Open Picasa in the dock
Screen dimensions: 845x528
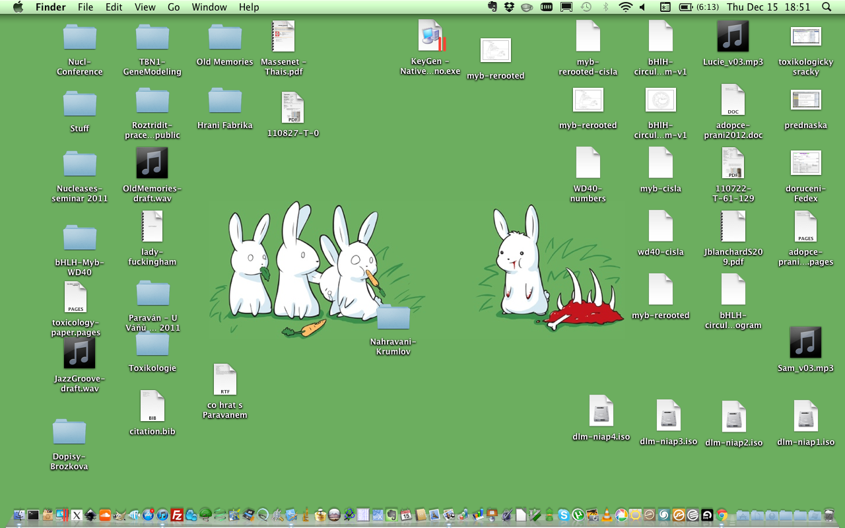pyautogui.click(x=621, y=515)
